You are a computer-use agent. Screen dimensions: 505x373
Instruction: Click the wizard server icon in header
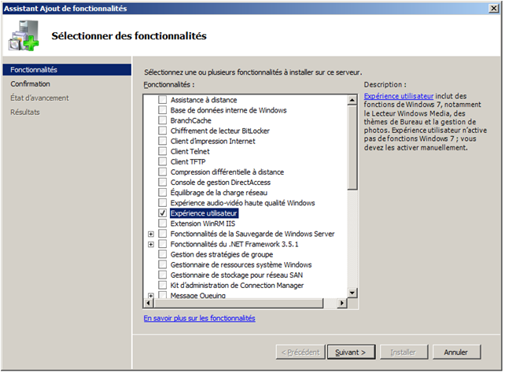coord(24,35)
